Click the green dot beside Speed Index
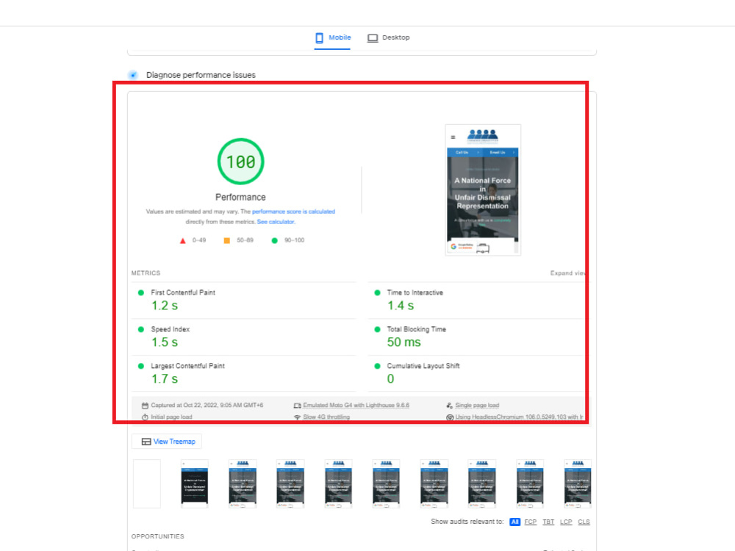This screenshot has width=735, height=551. click(x=140, y=329)
